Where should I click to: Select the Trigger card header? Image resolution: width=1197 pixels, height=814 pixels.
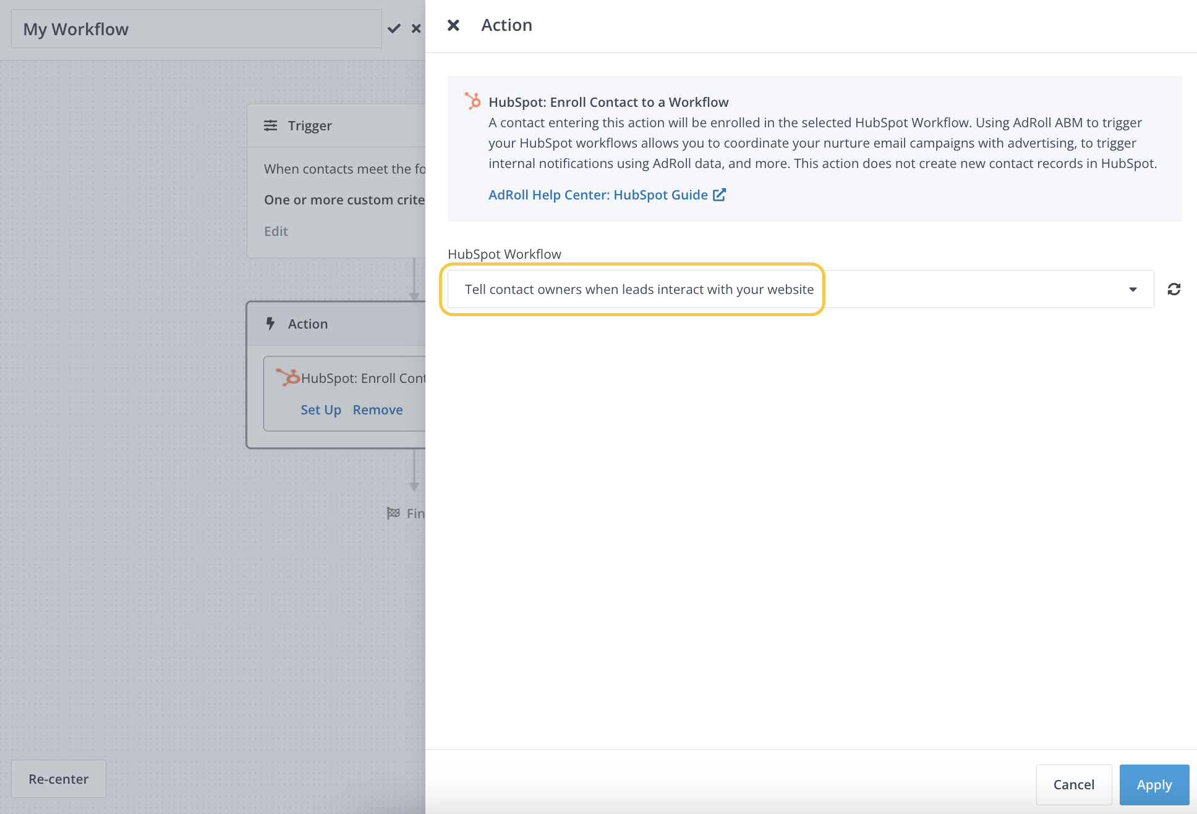click(336, 125)
